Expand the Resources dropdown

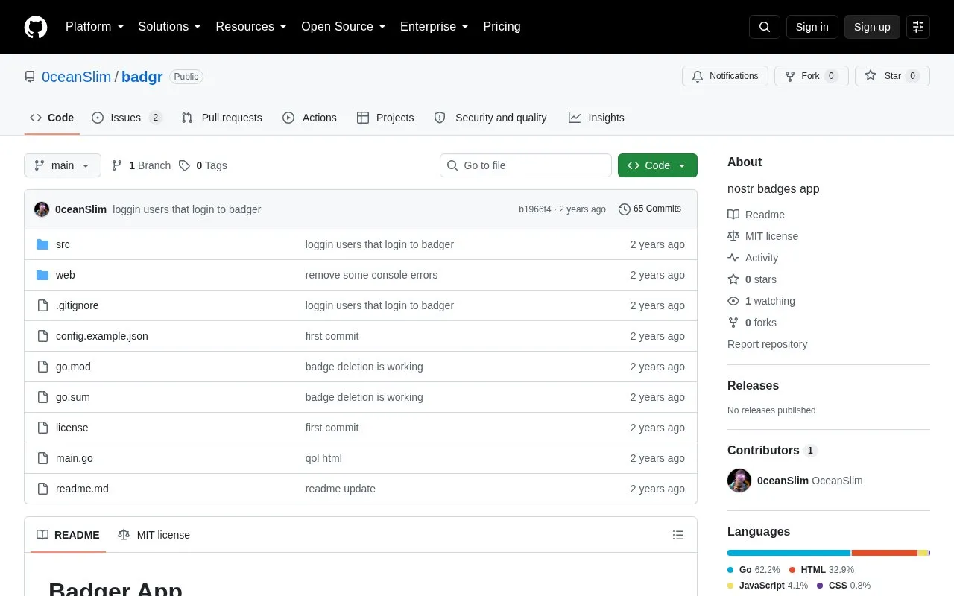pyautogui.click(x=251, y=27)
